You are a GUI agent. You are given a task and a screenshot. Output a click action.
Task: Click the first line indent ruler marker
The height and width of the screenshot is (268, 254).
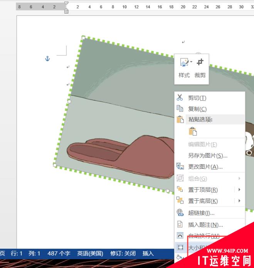pyautogui.click(x=66, y=3)
